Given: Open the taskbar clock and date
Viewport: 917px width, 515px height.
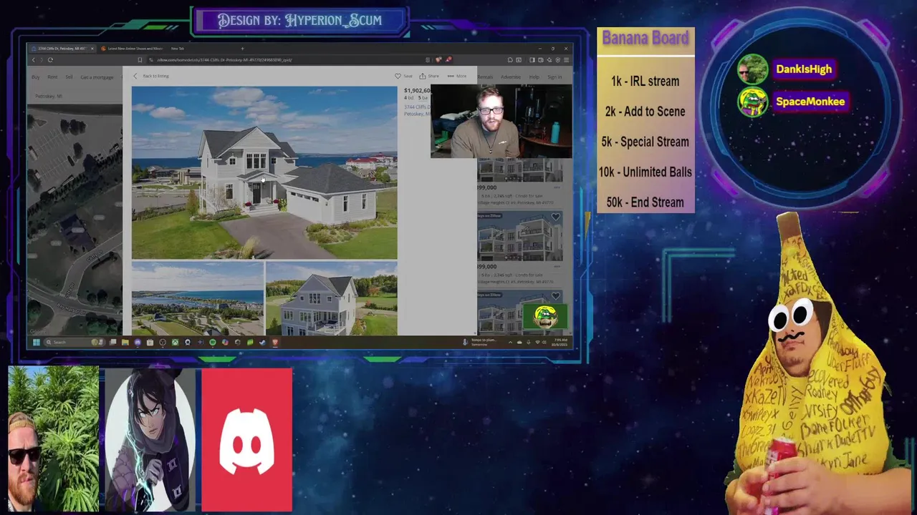Looking at the screenshot, I should tap(560, 342).
